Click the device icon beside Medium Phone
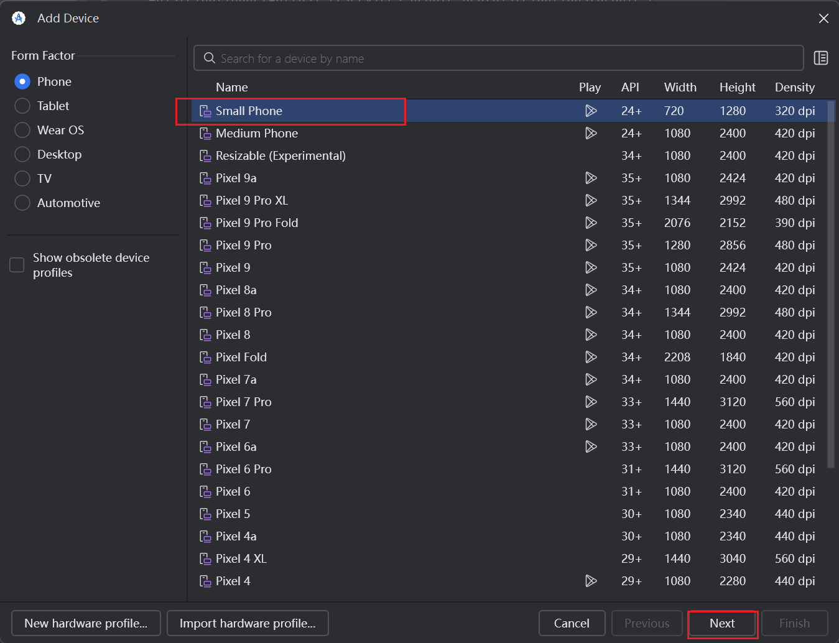The image size is (839, 643). click(205, 133)
